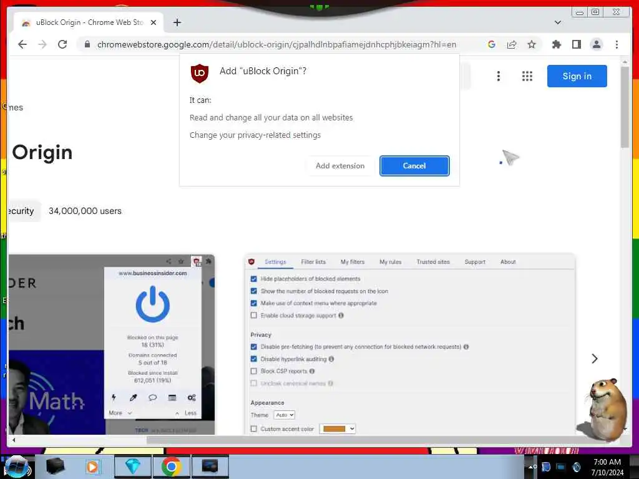Click the vertical scrollbar up arrow
Image resolution: width=639 pixels, height=479 pixels.
point(625,62)
